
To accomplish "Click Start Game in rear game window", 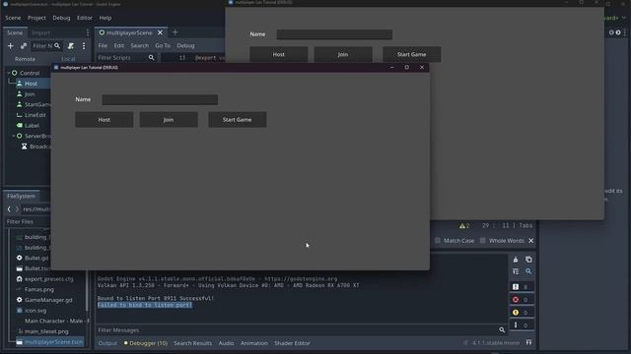I will (412, 54).
